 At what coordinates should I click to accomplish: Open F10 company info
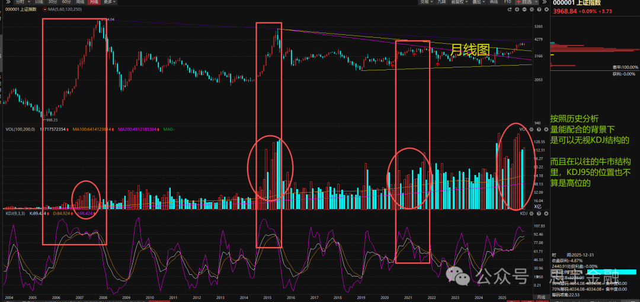tap(507, 2)
